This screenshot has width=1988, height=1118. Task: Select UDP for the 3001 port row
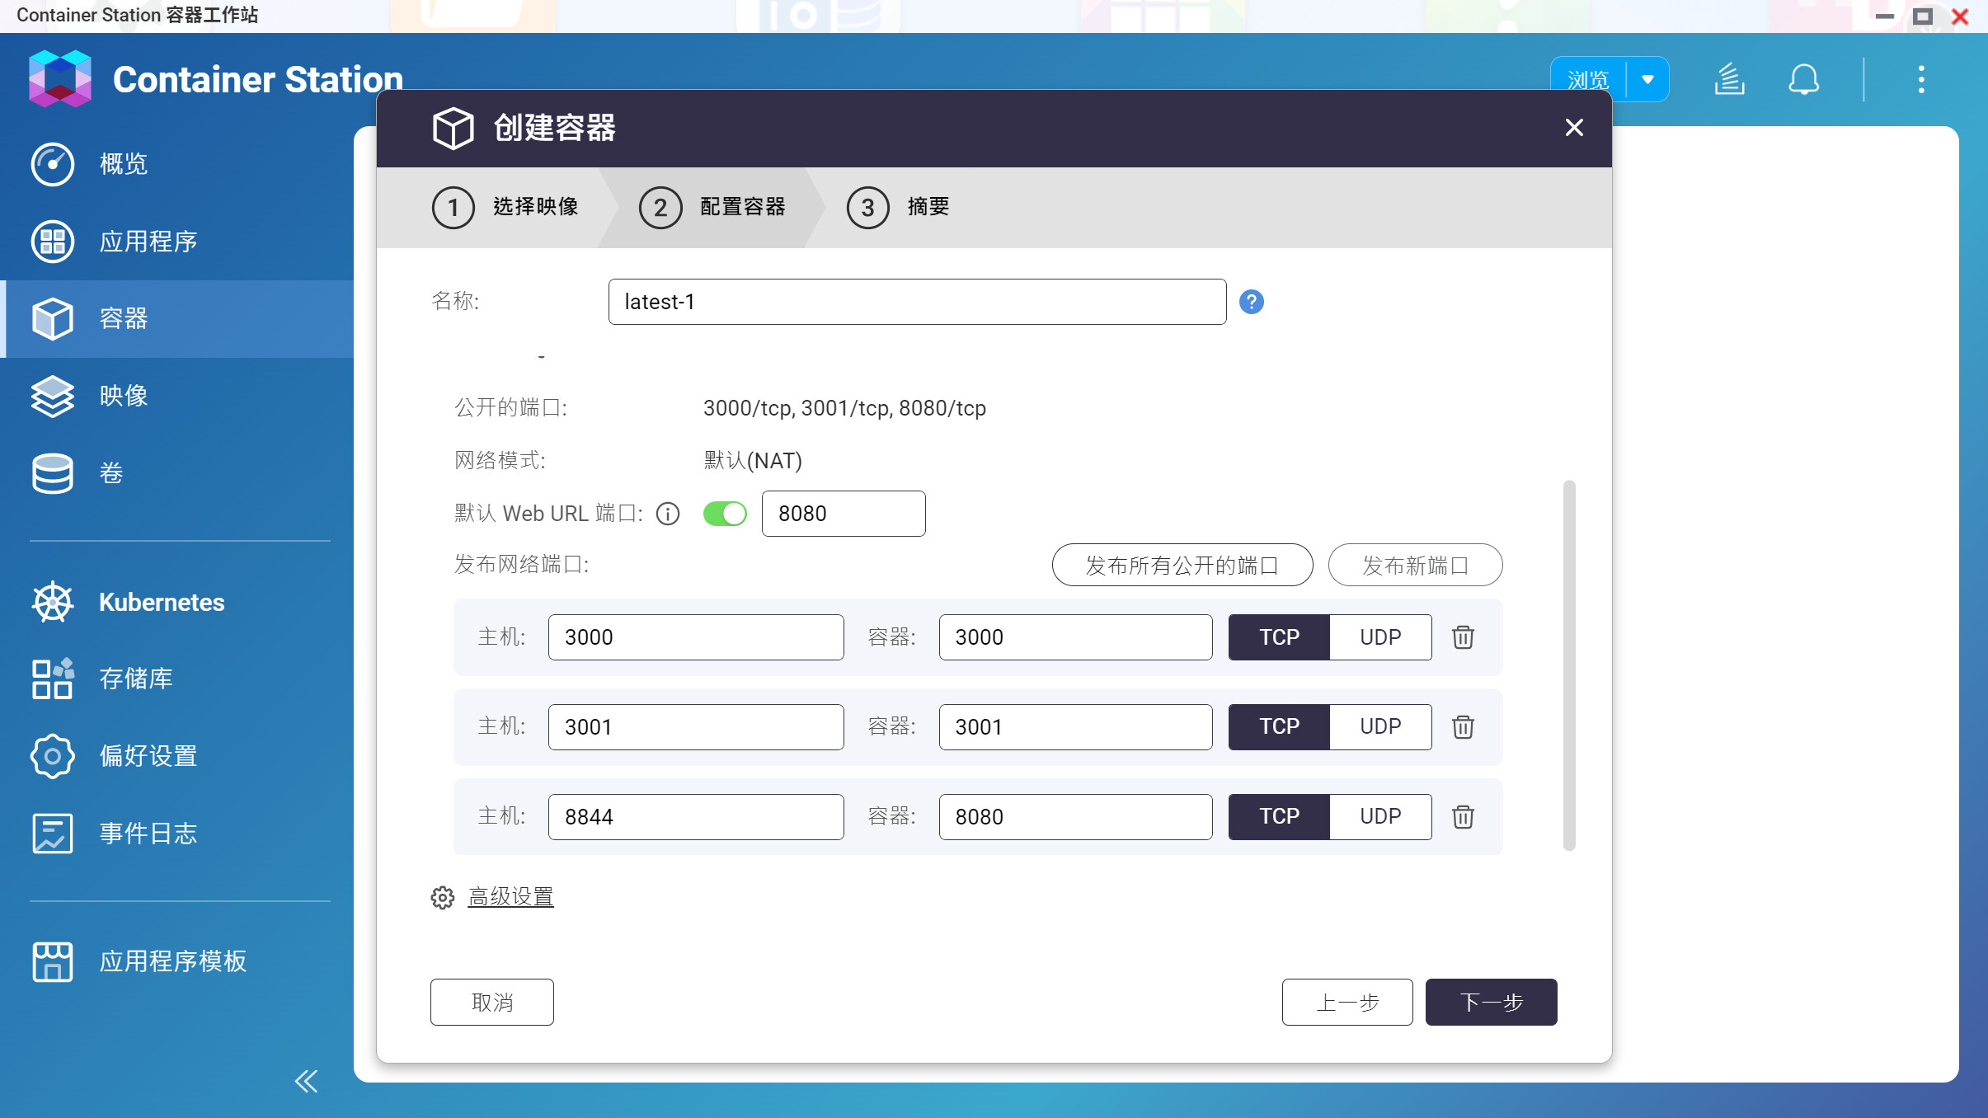pyautogui.click(x=1379, y=726)
